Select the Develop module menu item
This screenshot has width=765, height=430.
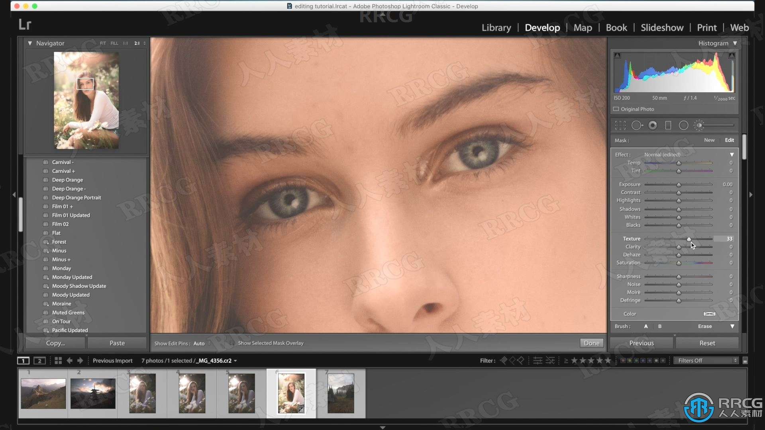[x=542, y=27]
